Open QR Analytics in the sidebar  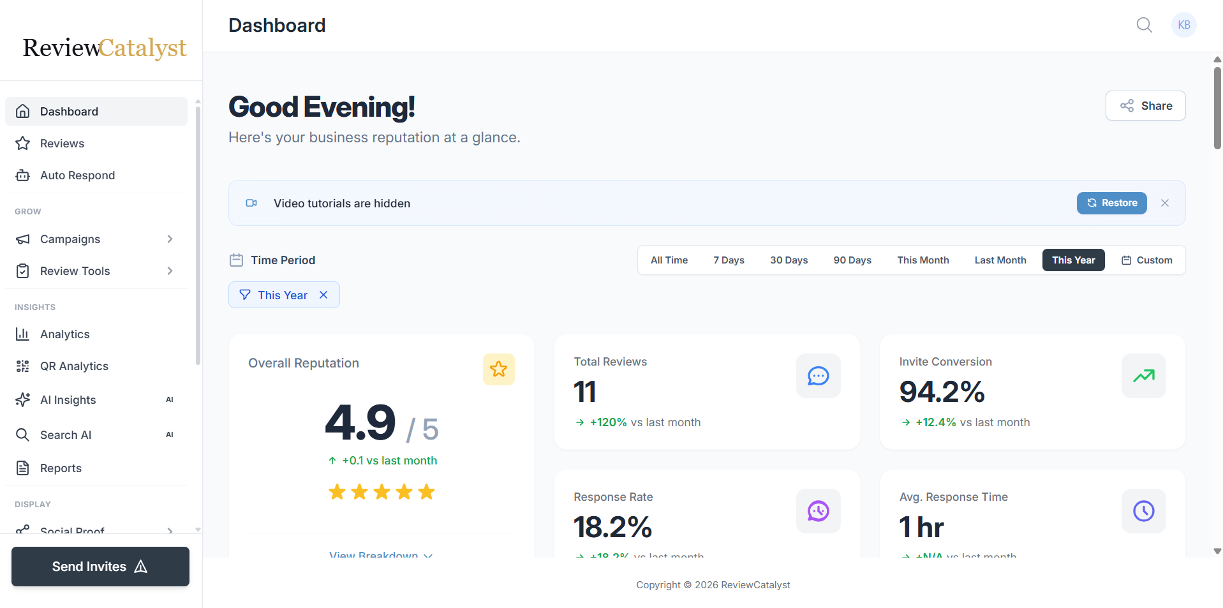point(75,366)
